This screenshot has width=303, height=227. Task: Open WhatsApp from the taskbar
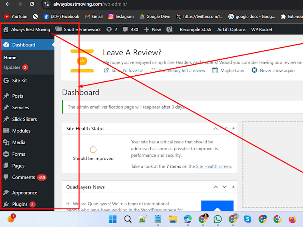217,219
